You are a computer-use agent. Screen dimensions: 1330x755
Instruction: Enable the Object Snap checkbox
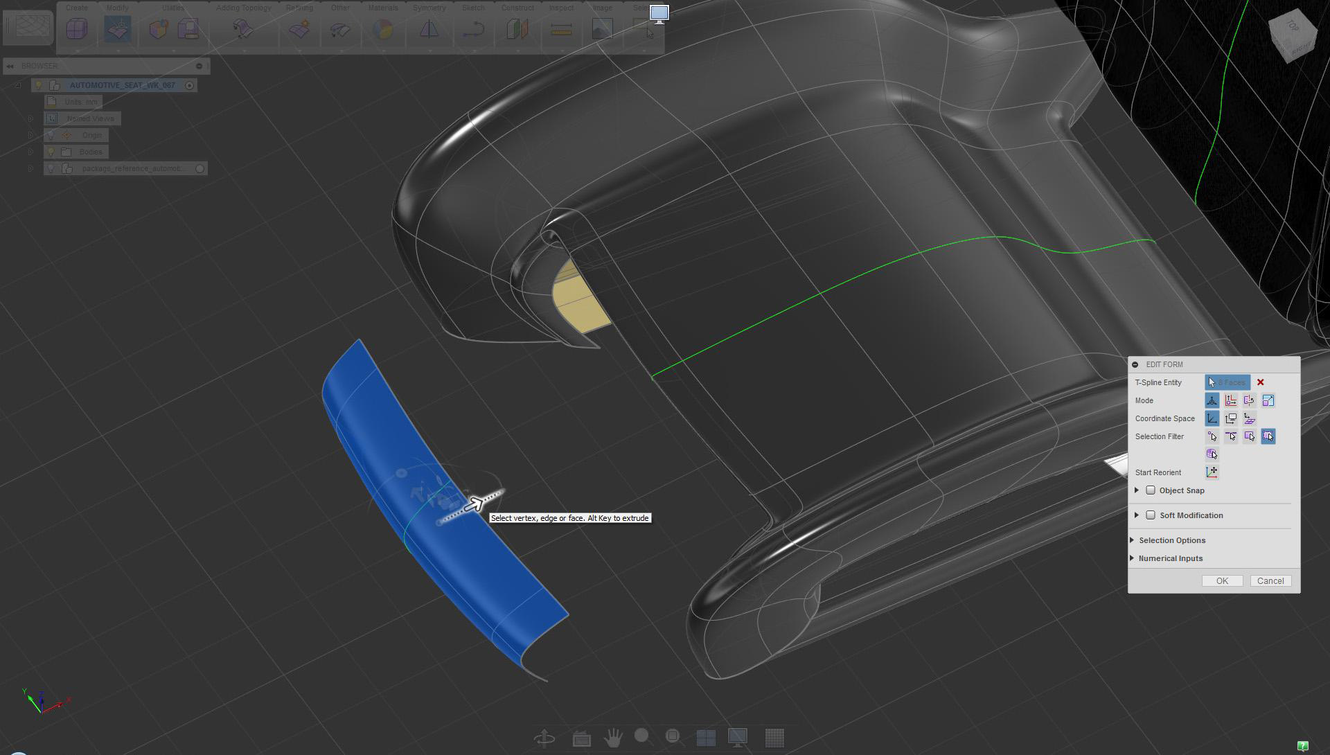pyautogui.click(x=1151, y=490)
